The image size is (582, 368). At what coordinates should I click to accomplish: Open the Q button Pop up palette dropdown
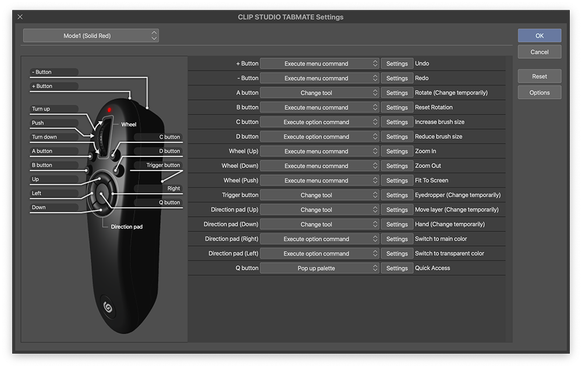(x=320, y=267)
